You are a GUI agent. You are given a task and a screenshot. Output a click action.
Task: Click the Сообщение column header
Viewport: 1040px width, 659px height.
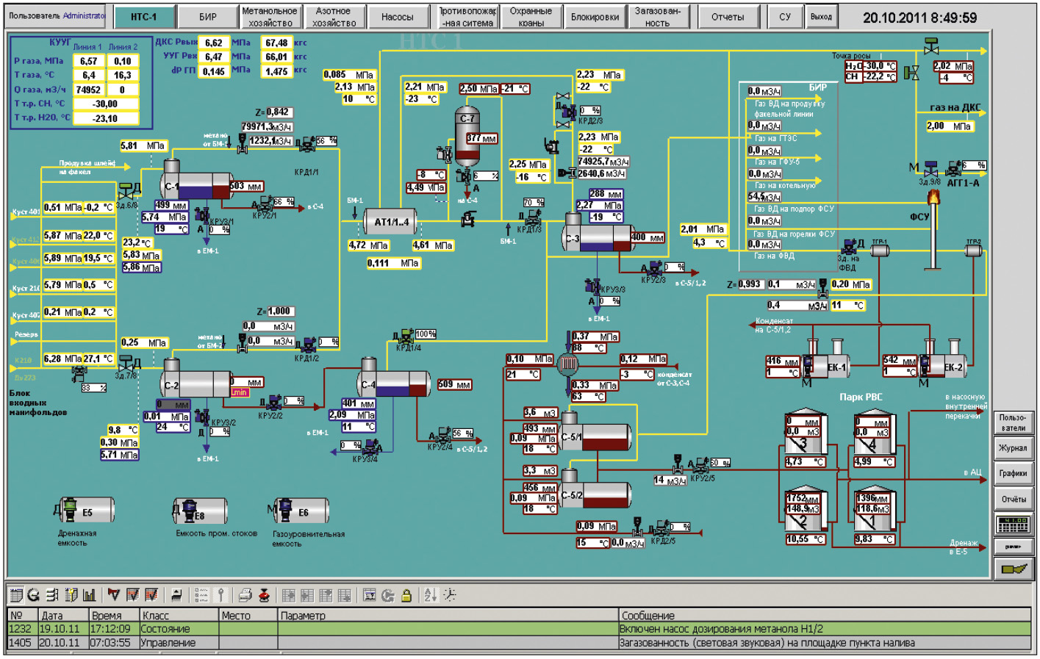point(826,616)
